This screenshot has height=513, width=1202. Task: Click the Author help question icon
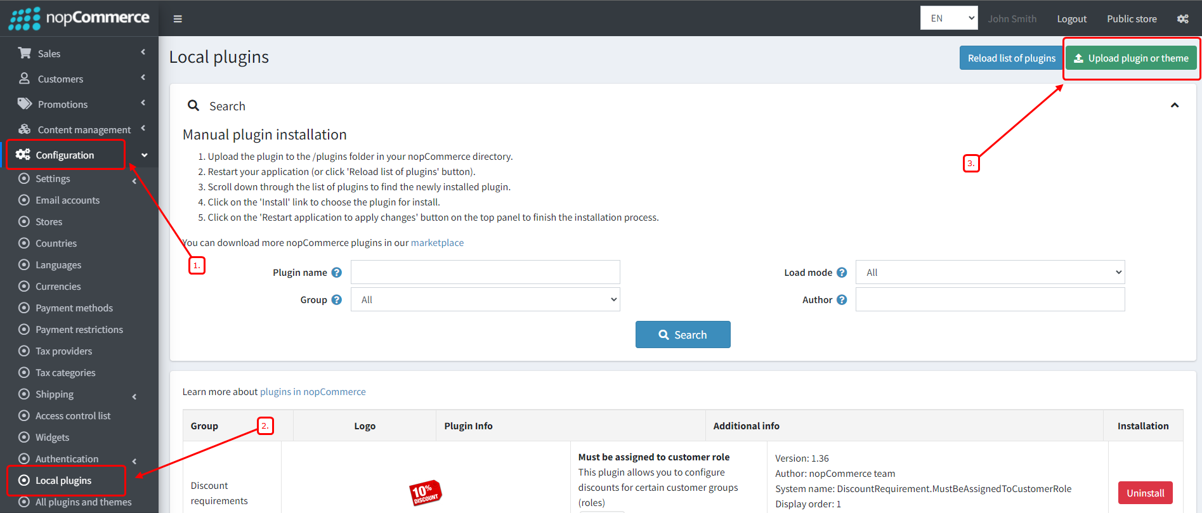pyautogui.click(x=842, y=299)
